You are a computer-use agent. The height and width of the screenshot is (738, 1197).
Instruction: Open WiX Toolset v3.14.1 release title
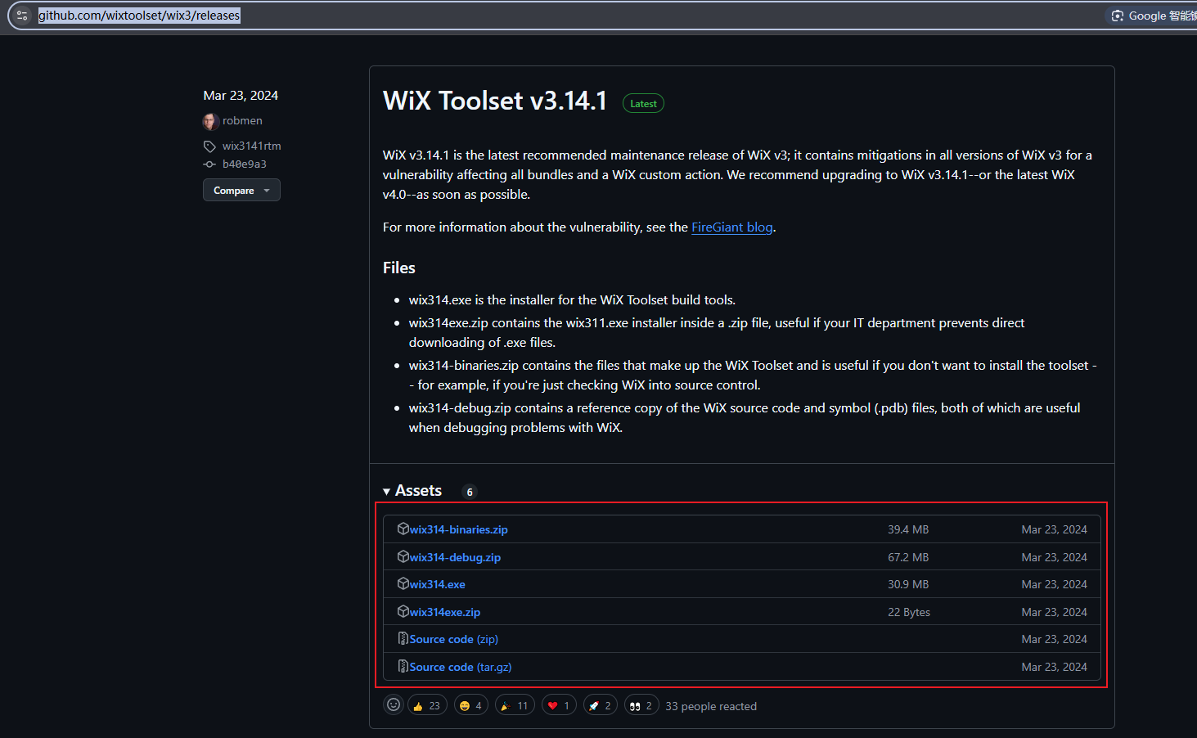495,101
